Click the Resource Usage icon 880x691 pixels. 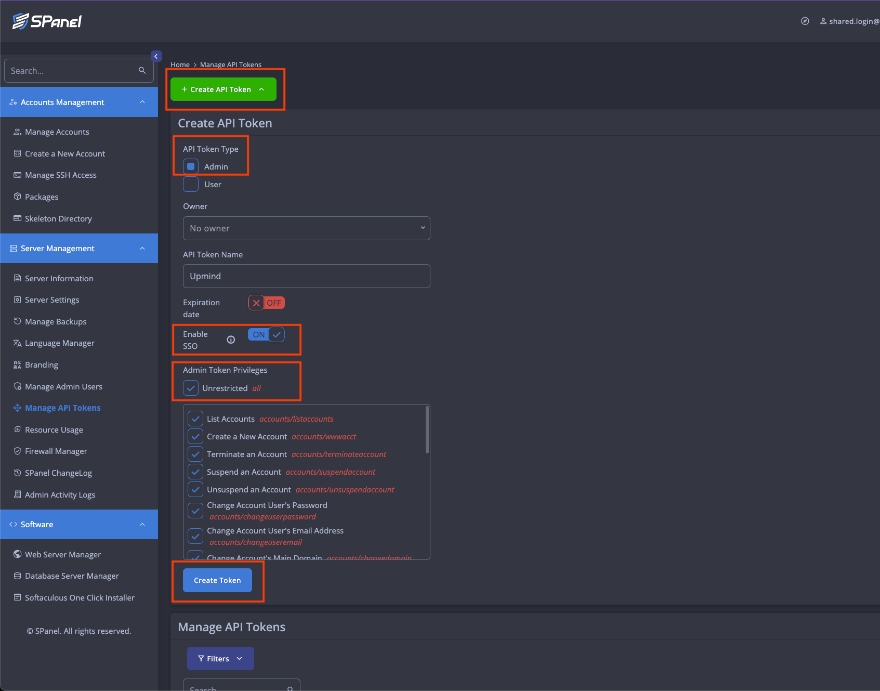coord(17,430)
